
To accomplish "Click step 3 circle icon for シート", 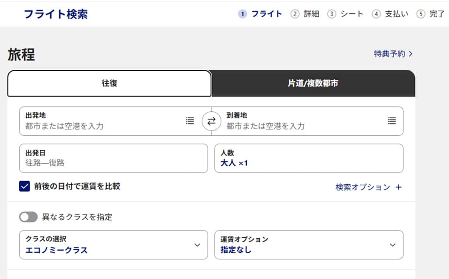I will (332, 14).
